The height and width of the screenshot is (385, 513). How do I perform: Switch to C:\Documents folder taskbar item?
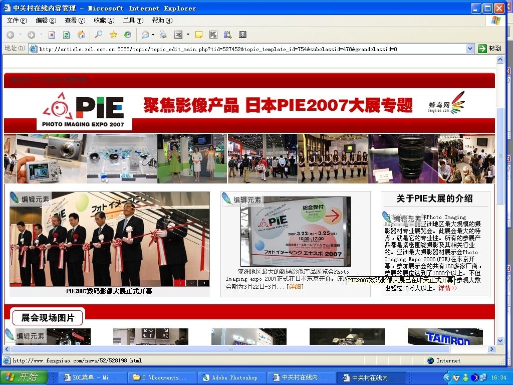point(163,377)
